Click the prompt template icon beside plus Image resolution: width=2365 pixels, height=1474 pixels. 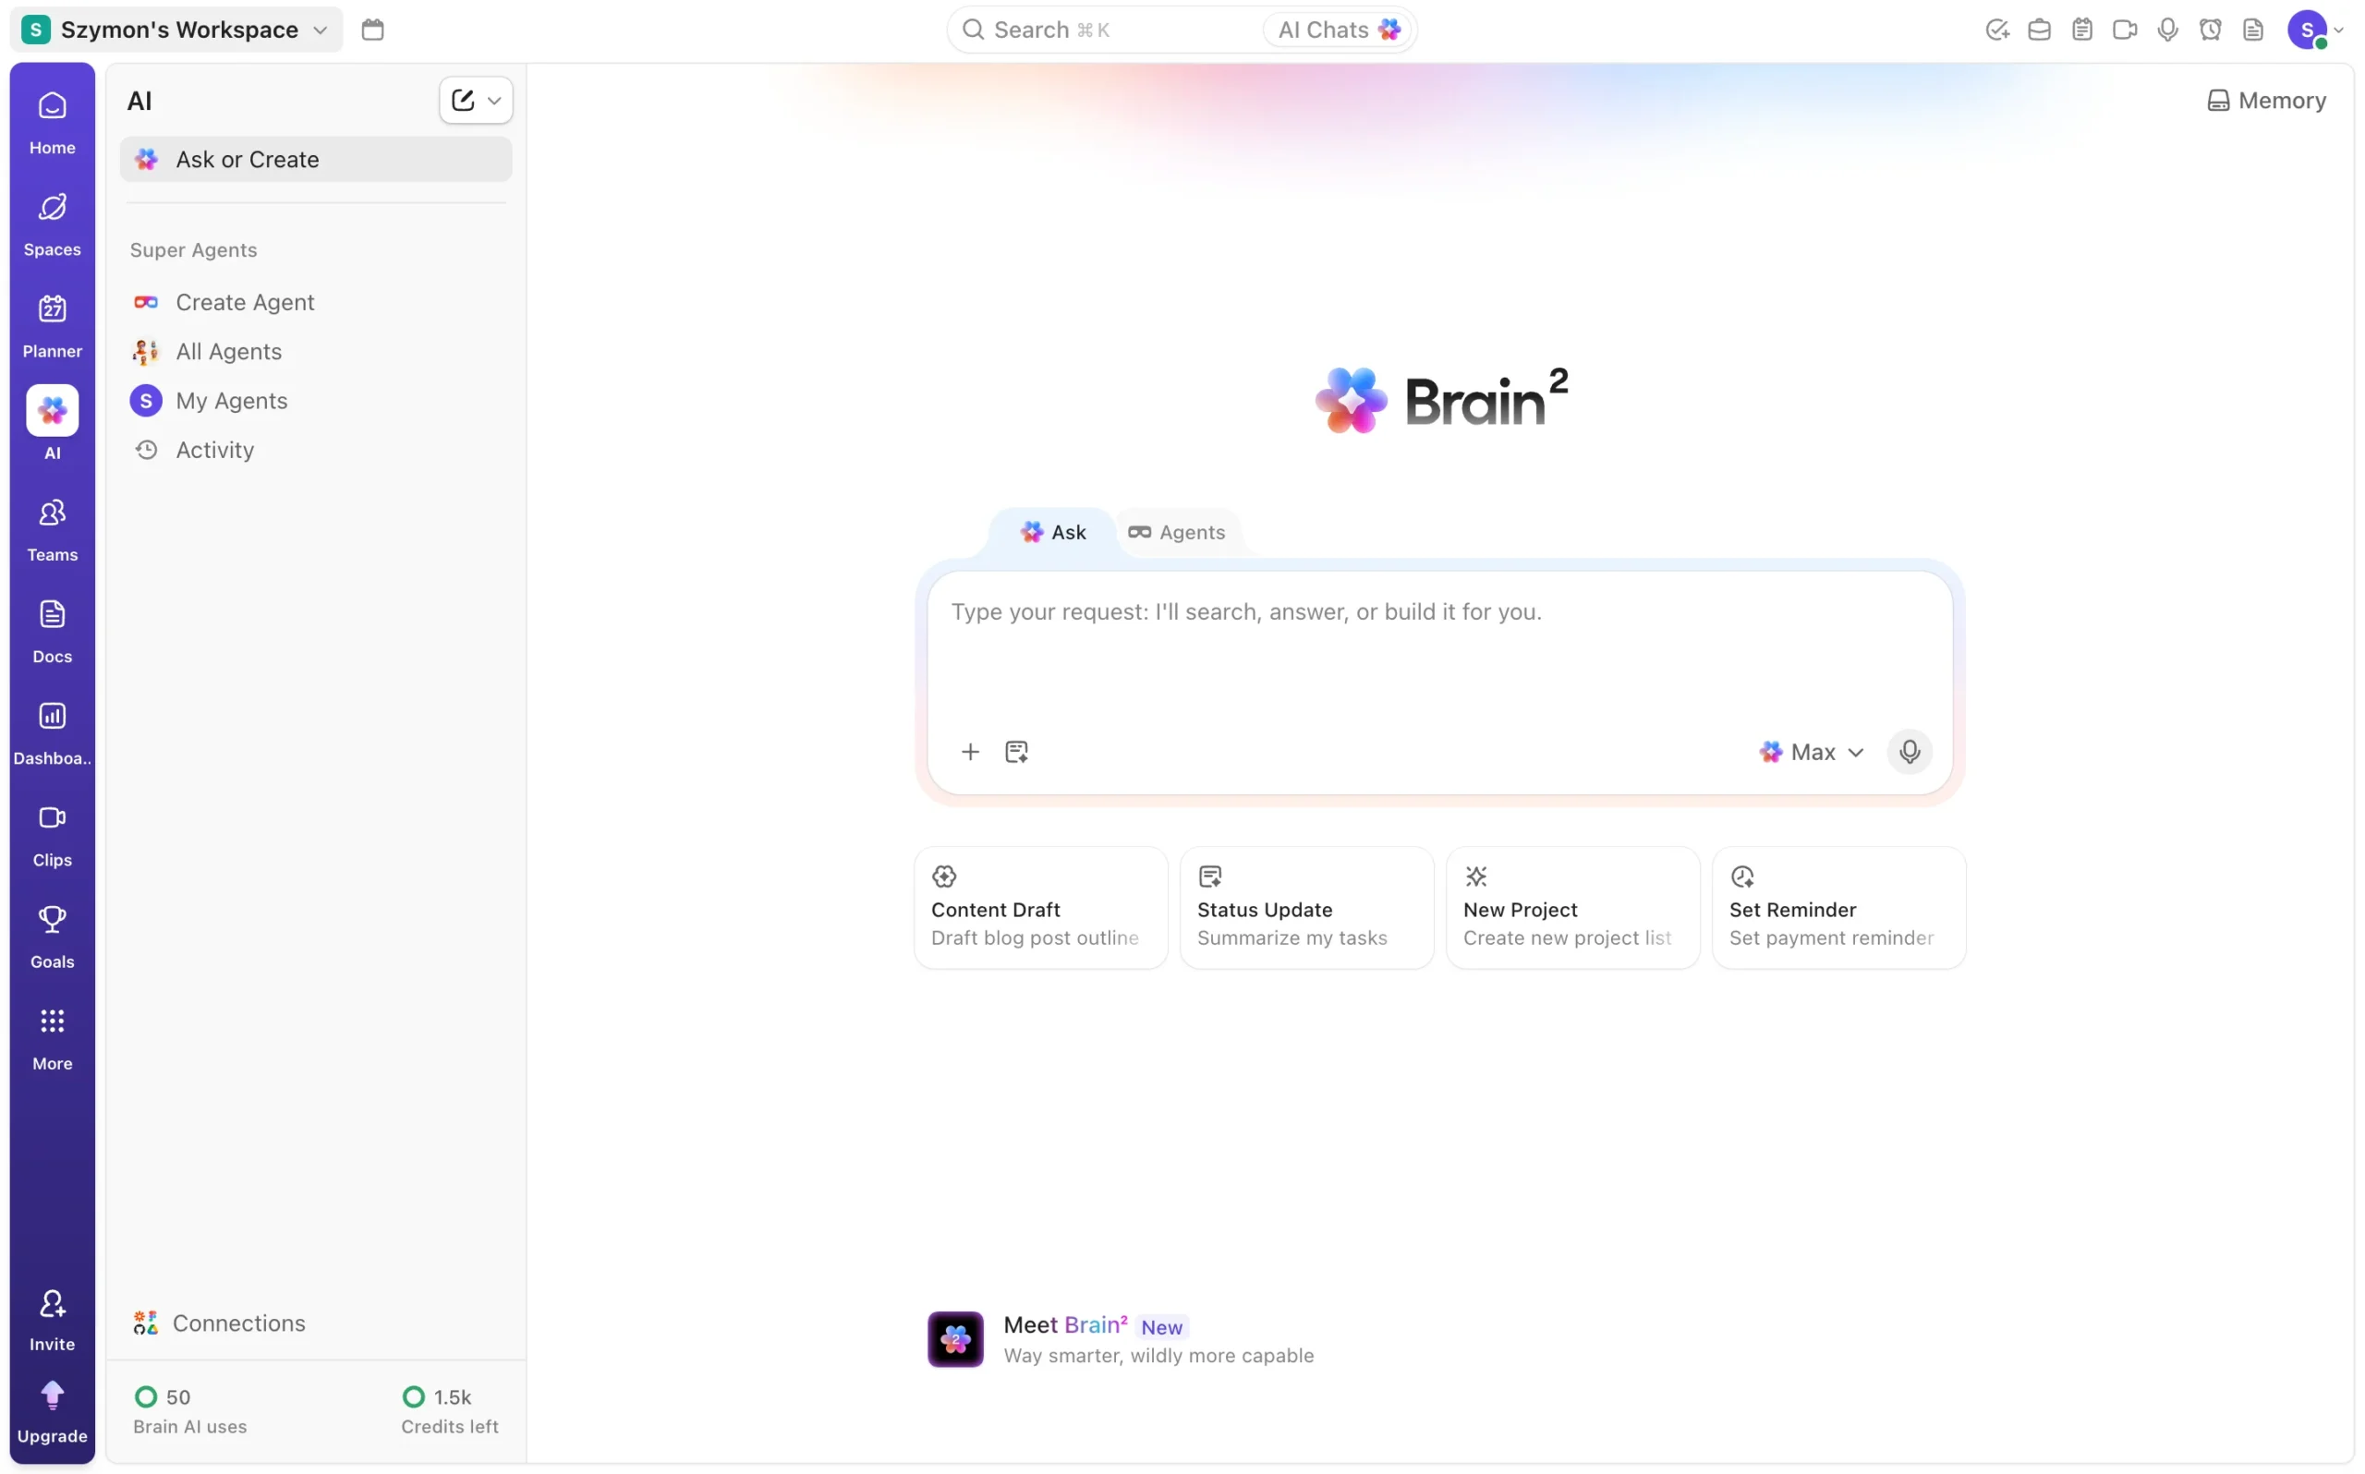[x=1017, y=752]
